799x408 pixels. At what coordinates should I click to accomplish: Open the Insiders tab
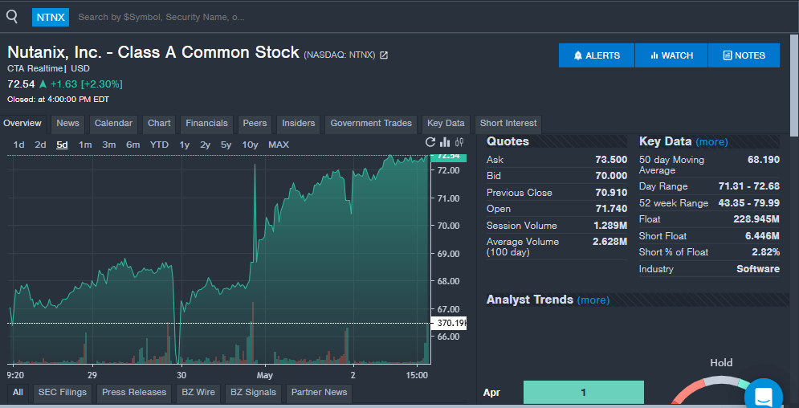(298, 123)
